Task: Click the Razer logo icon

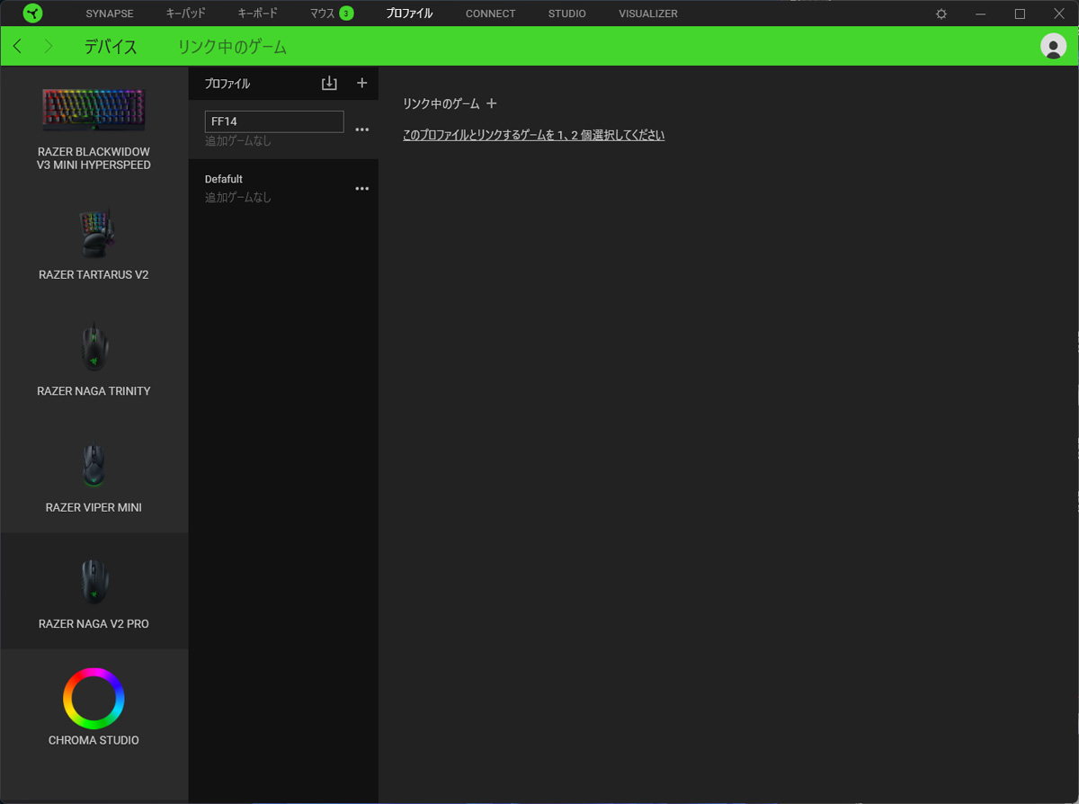Action: point(33,13)
